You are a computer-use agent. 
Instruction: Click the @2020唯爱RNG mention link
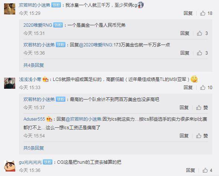96,45
